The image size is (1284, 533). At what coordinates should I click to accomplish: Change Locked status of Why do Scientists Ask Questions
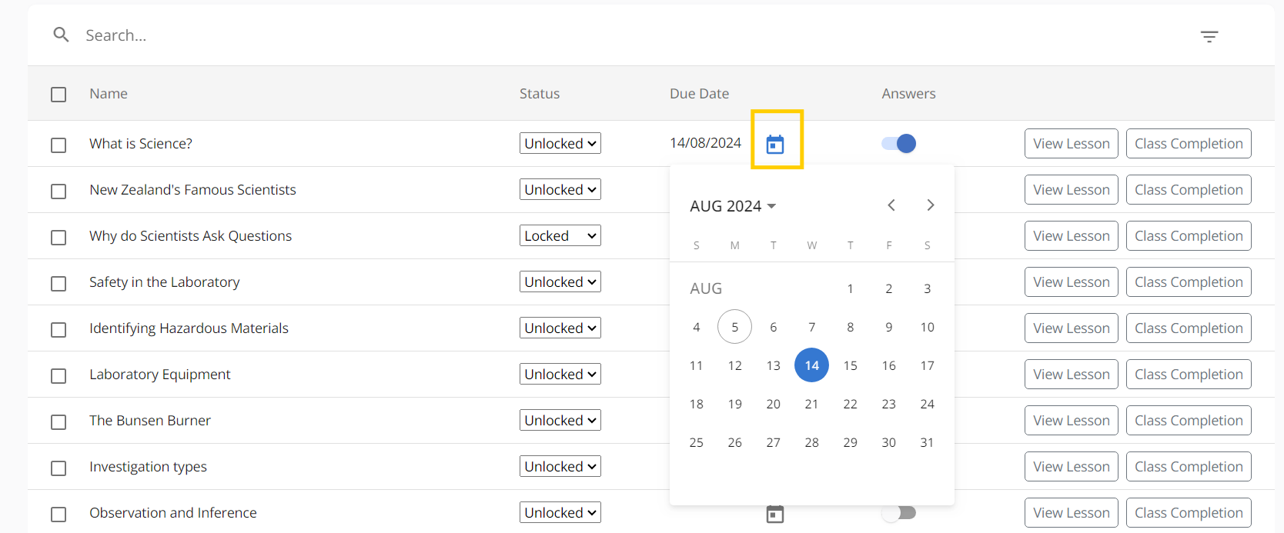[560, 236]
